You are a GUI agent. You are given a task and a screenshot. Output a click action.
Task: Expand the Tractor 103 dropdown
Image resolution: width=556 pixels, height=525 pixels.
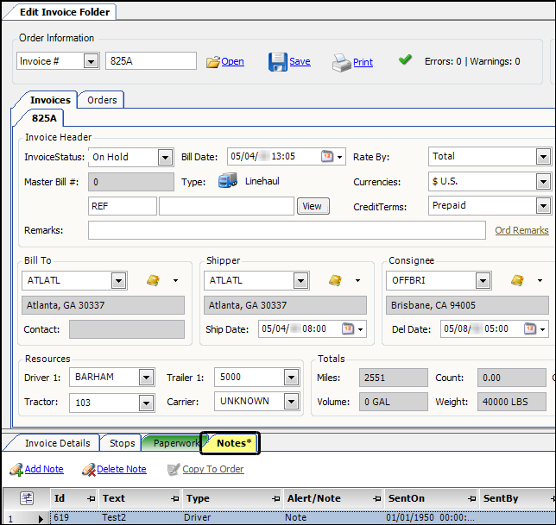pos(146,403)
